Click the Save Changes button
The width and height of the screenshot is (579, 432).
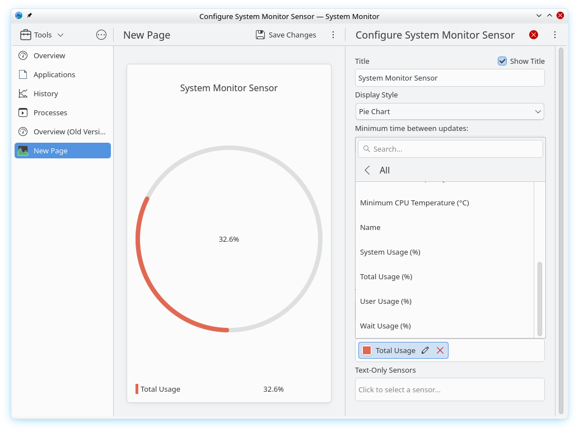pyautogui.click(x=286, y=35)
